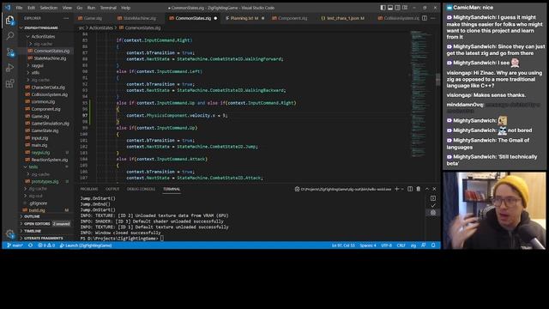Click the VS Code logo in title bar
Viewport: 549px width, 309px height.
[8, 8]
